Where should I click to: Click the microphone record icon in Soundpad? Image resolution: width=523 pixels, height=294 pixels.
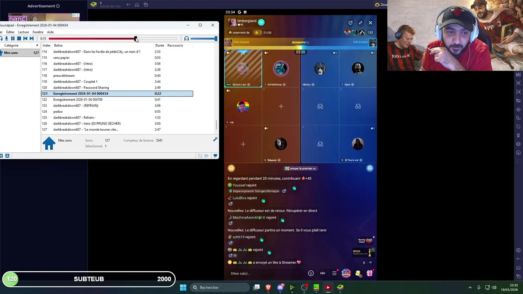[x=7, y=38]
